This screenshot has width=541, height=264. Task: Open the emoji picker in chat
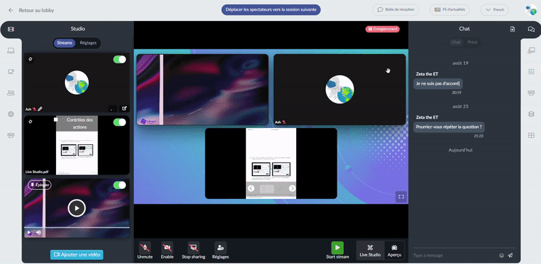tap(501, 255)
